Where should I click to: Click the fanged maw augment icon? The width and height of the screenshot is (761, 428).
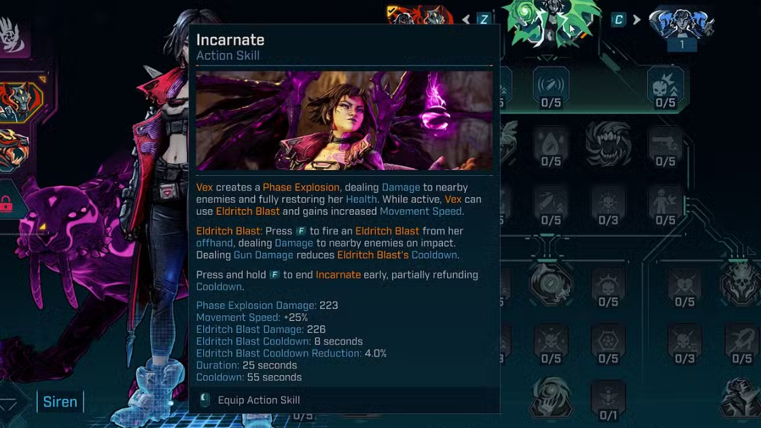click(x=608, y=145)
